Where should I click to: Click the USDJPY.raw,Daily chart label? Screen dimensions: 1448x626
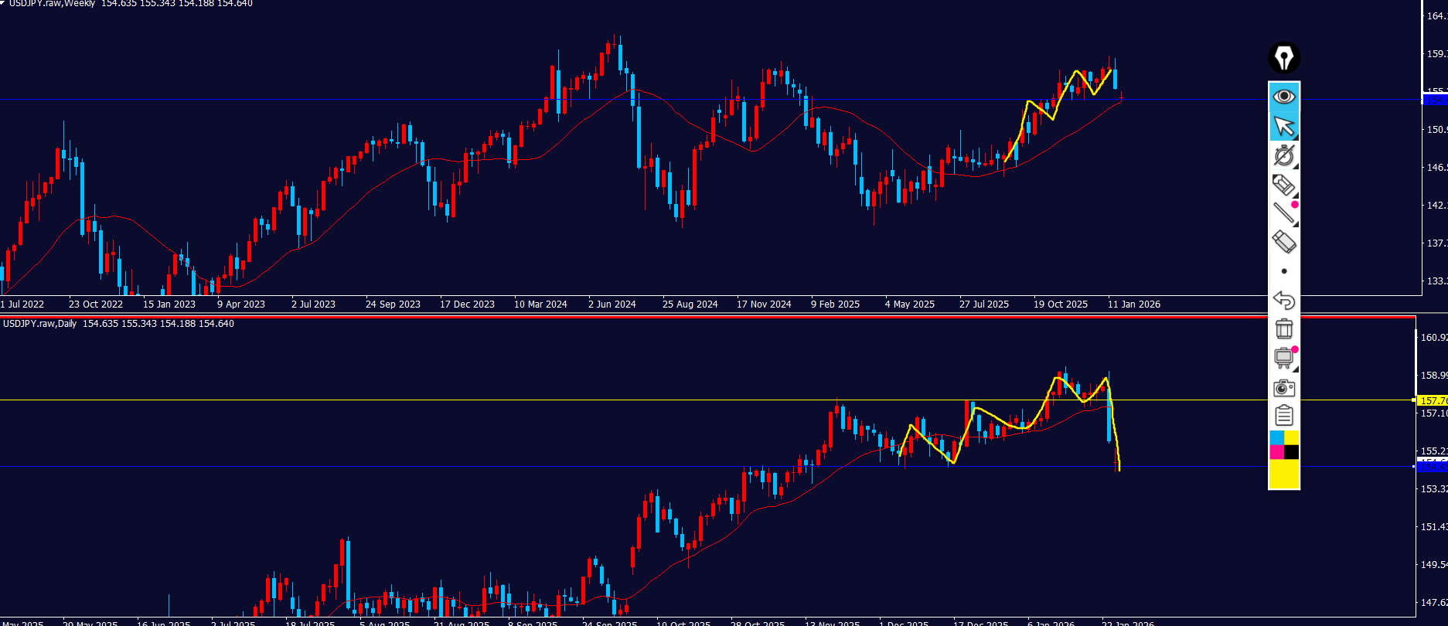click(40, 324)
